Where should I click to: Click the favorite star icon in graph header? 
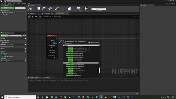tap(29, 16)
